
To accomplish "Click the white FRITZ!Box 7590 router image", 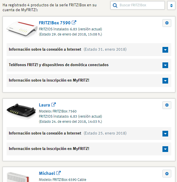I will click(22, 29).
